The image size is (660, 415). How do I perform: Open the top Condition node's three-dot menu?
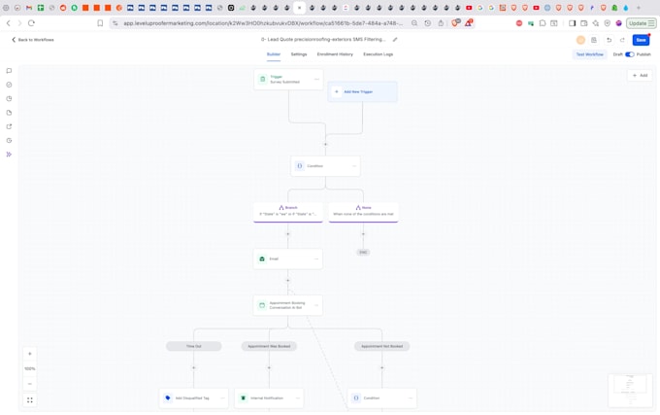pos(354,166)
